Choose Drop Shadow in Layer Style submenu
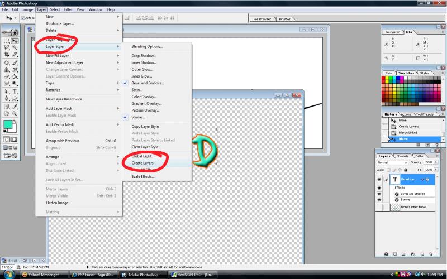The image size is (447, 279). (x=156, y=56)
